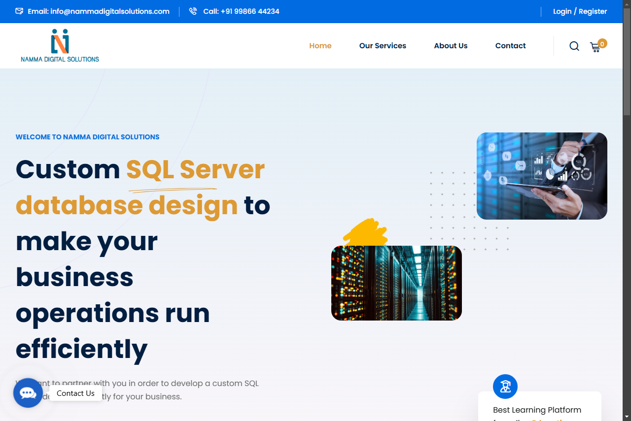Click the phone call icon in top bar
Viewport: 631px width, 421px height.
(x=193, y=11)
